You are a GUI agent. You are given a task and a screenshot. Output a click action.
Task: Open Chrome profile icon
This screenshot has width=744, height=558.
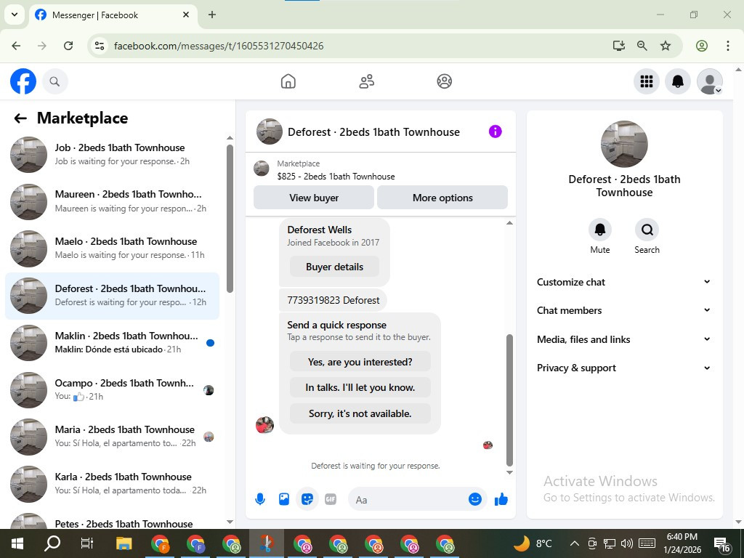702,46
